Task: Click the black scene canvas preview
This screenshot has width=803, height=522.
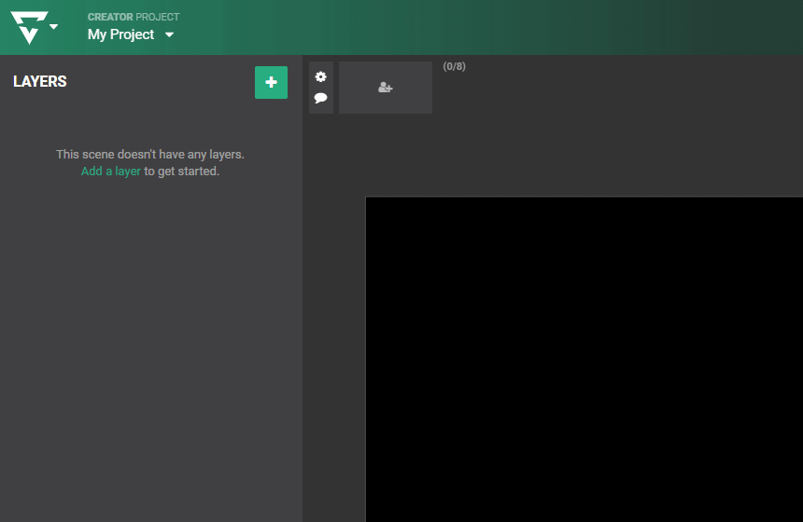Action: click(584, 359)
